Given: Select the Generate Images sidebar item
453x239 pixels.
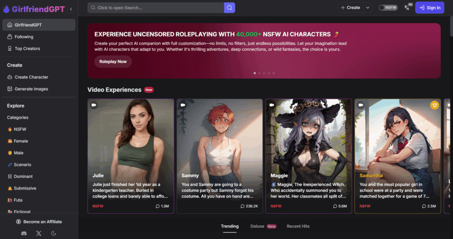Looking at the screenshot, I should tap(31, 89).
